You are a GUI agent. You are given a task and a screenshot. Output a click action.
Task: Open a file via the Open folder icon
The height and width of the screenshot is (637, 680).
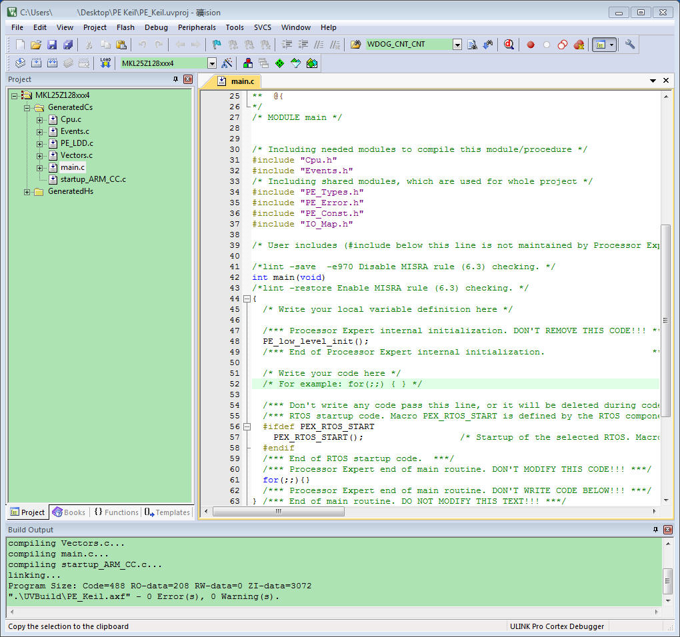[36, 44]
